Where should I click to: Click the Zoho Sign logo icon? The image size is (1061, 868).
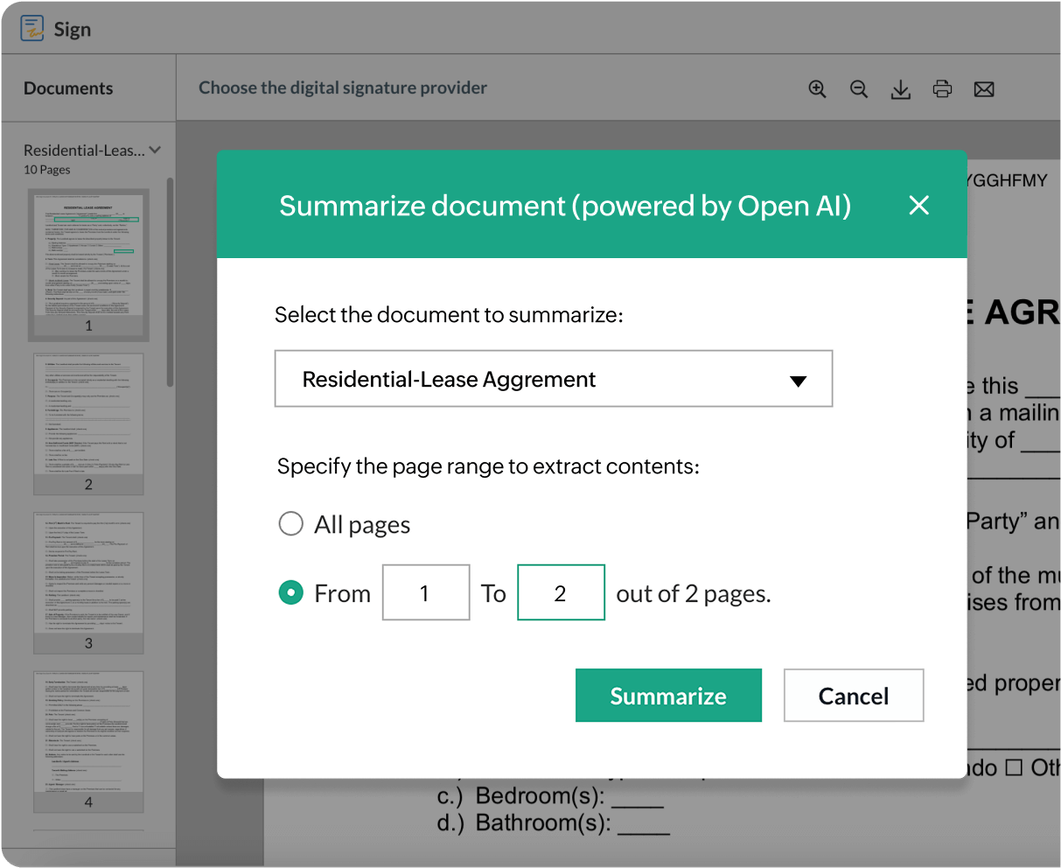tap(32, 29)
